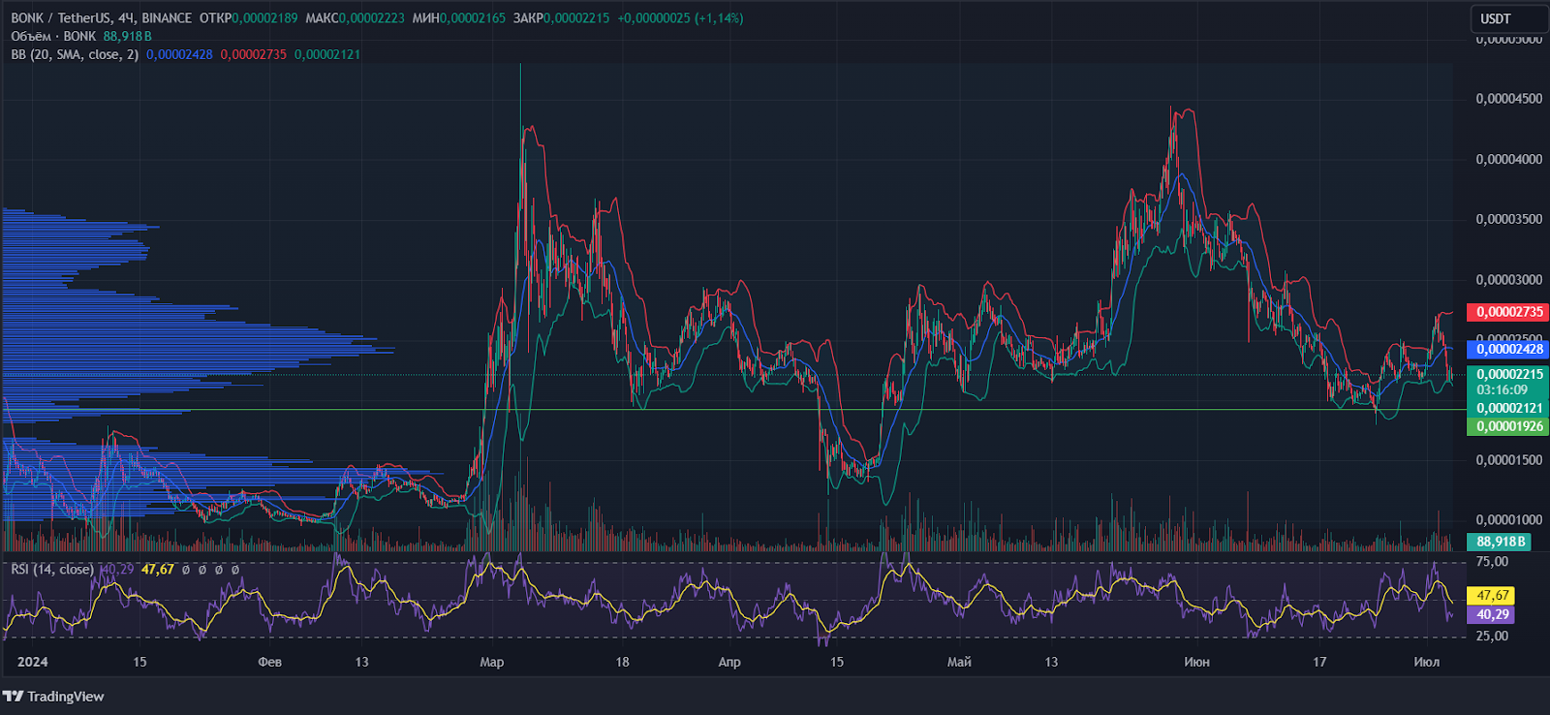Image resolution: width=1550 pixels, height=715 pixels.
Task: Click the ОТКР 0,00002189 open value
Action: 249,18
